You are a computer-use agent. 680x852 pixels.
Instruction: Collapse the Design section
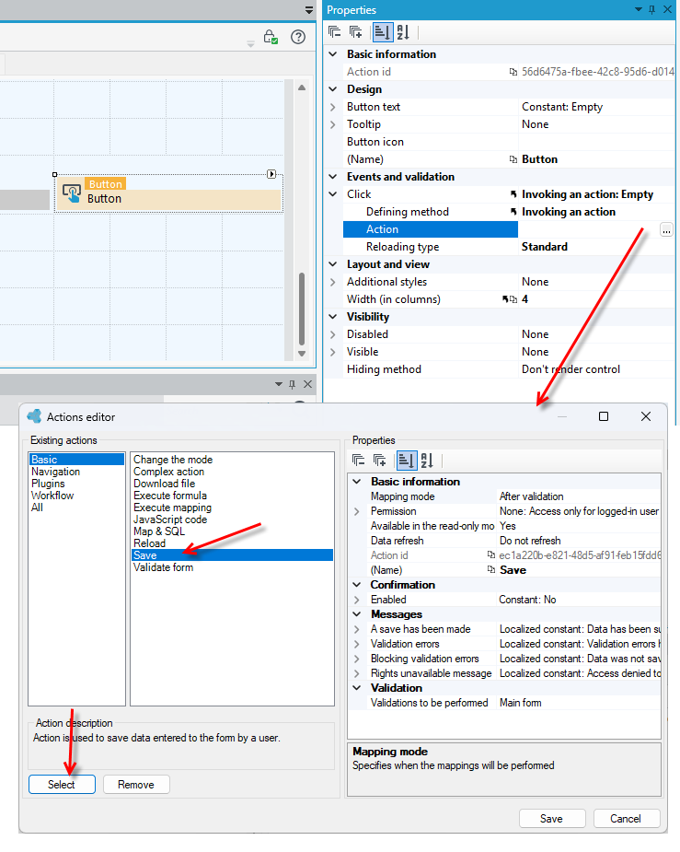[333, 89]
